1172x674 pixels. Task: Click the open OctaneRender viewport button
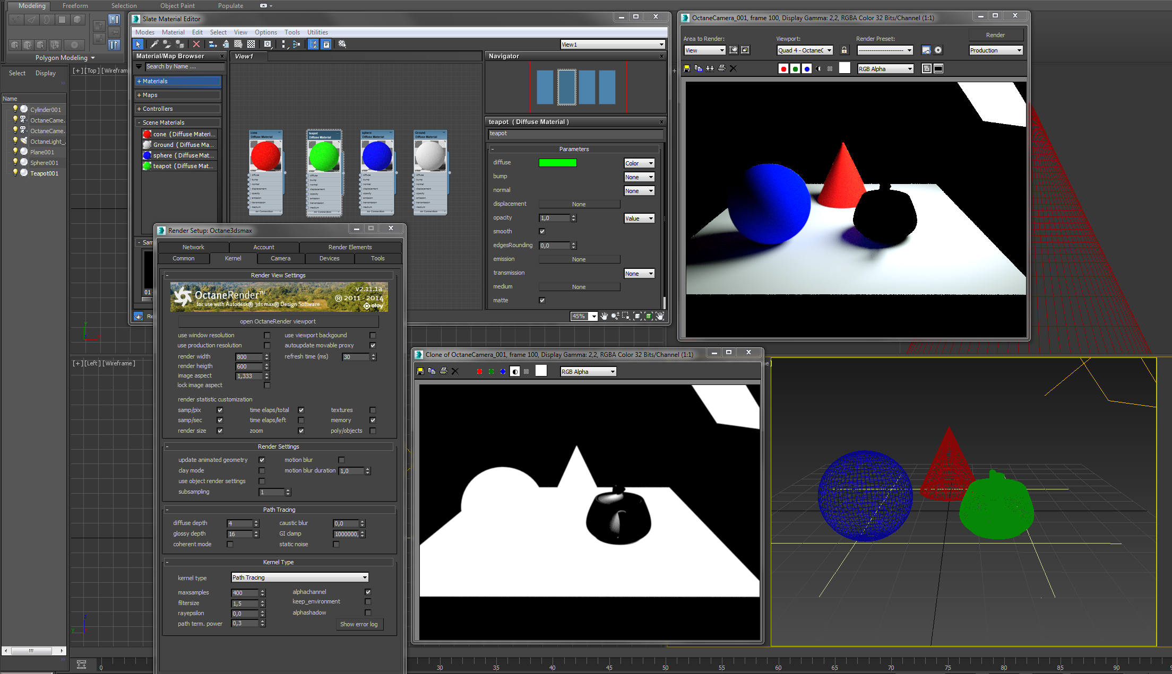coord(278,321)
